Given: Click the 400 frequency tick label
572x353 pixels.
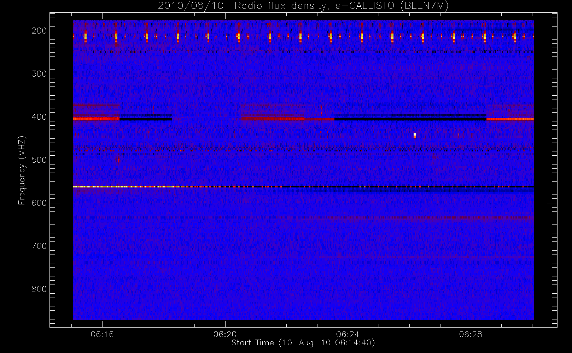Looking at the screenshot, I should point(39,117).
